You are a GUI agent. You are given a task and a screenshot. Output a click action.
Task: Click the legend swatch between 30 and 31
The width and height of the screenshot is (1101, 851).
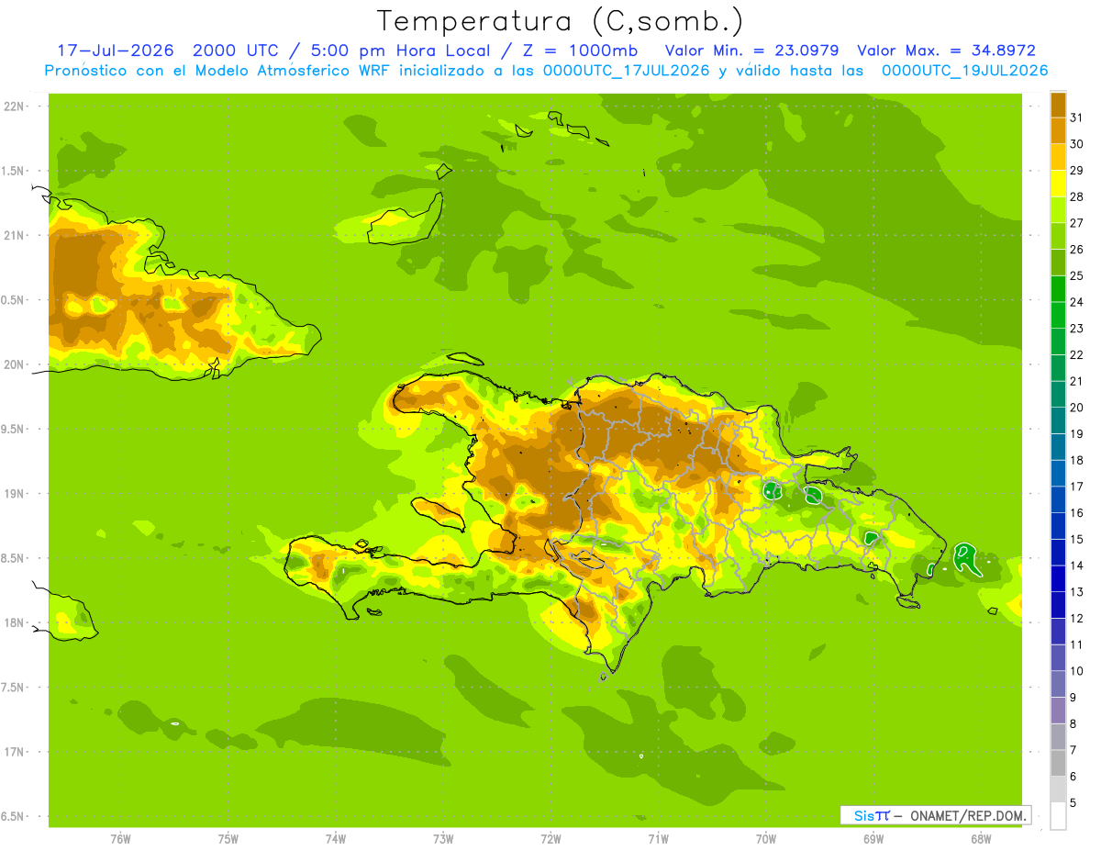click(x=1058, y=130)
